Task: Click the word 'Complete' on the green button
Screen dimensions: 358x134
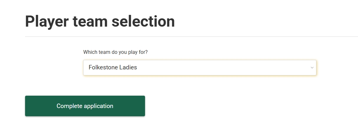Action: coord(69,106)
